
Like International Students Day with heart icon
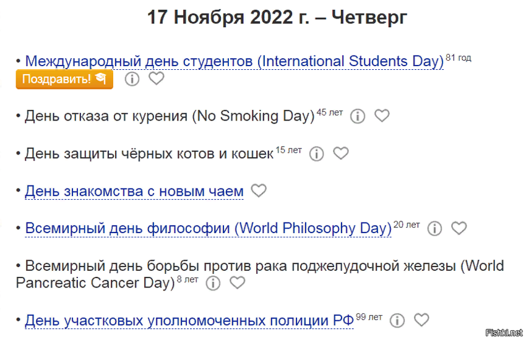point(157,79)
